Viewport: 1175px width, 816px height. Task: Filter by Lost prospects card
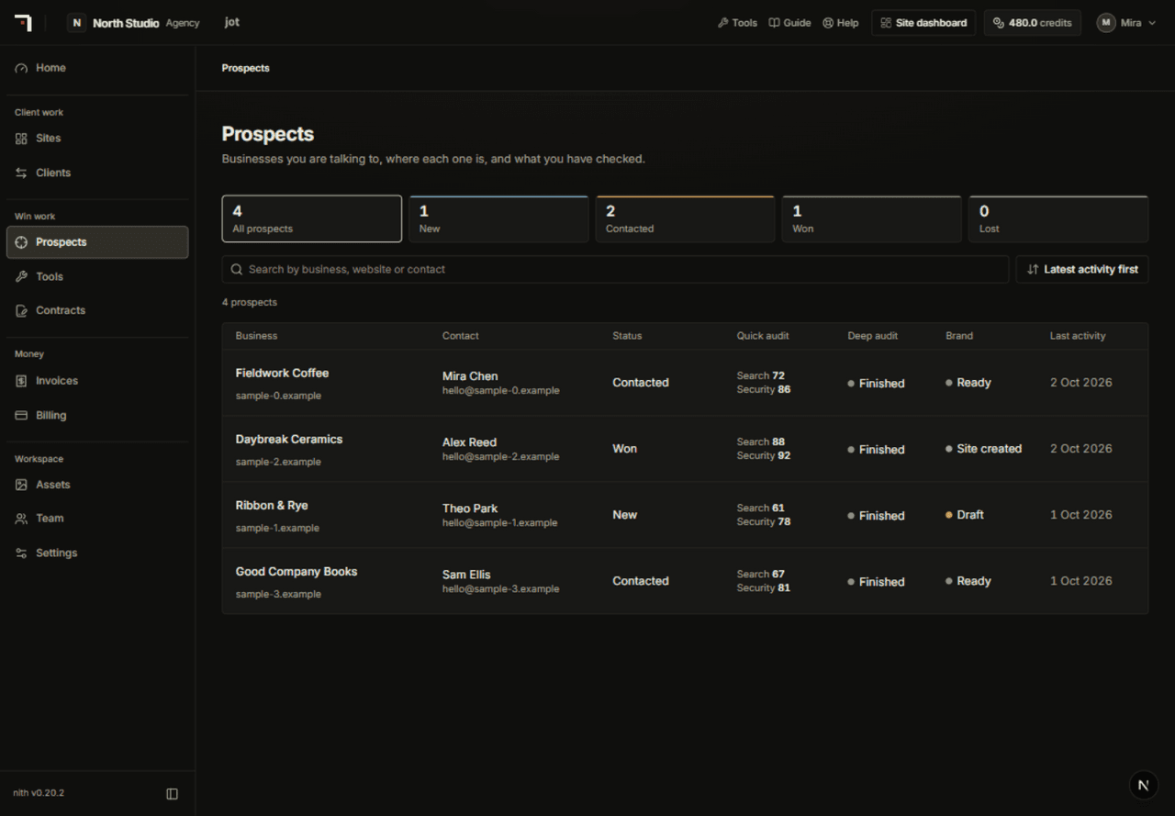pyautogui.click(x=1058, y=218)
